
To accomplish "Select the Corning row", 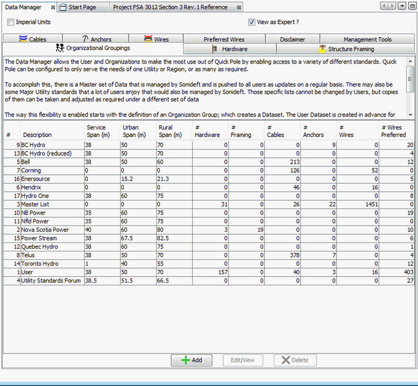I will click(209, 170).
